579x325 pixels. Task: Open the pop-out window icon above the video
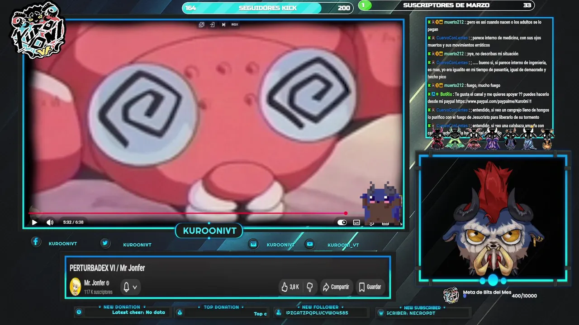pyautogui.click(x=202, y=24)
